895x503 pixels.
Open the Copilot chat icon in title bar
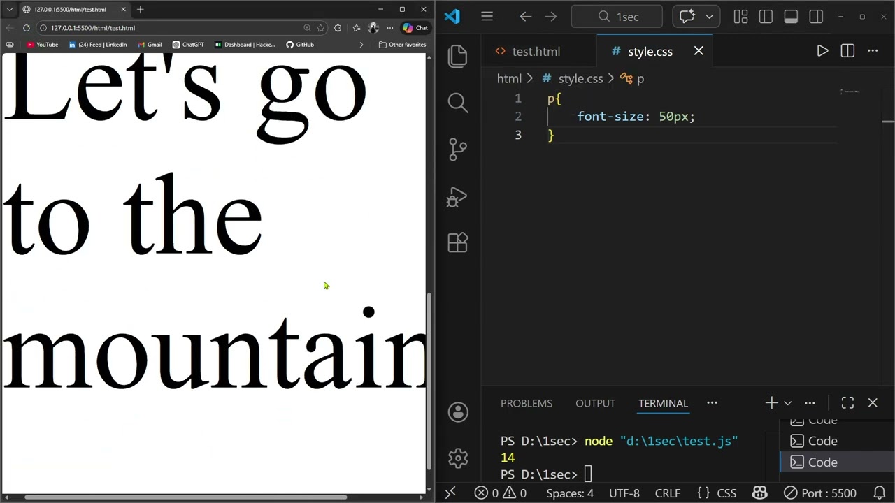[687, 17]
